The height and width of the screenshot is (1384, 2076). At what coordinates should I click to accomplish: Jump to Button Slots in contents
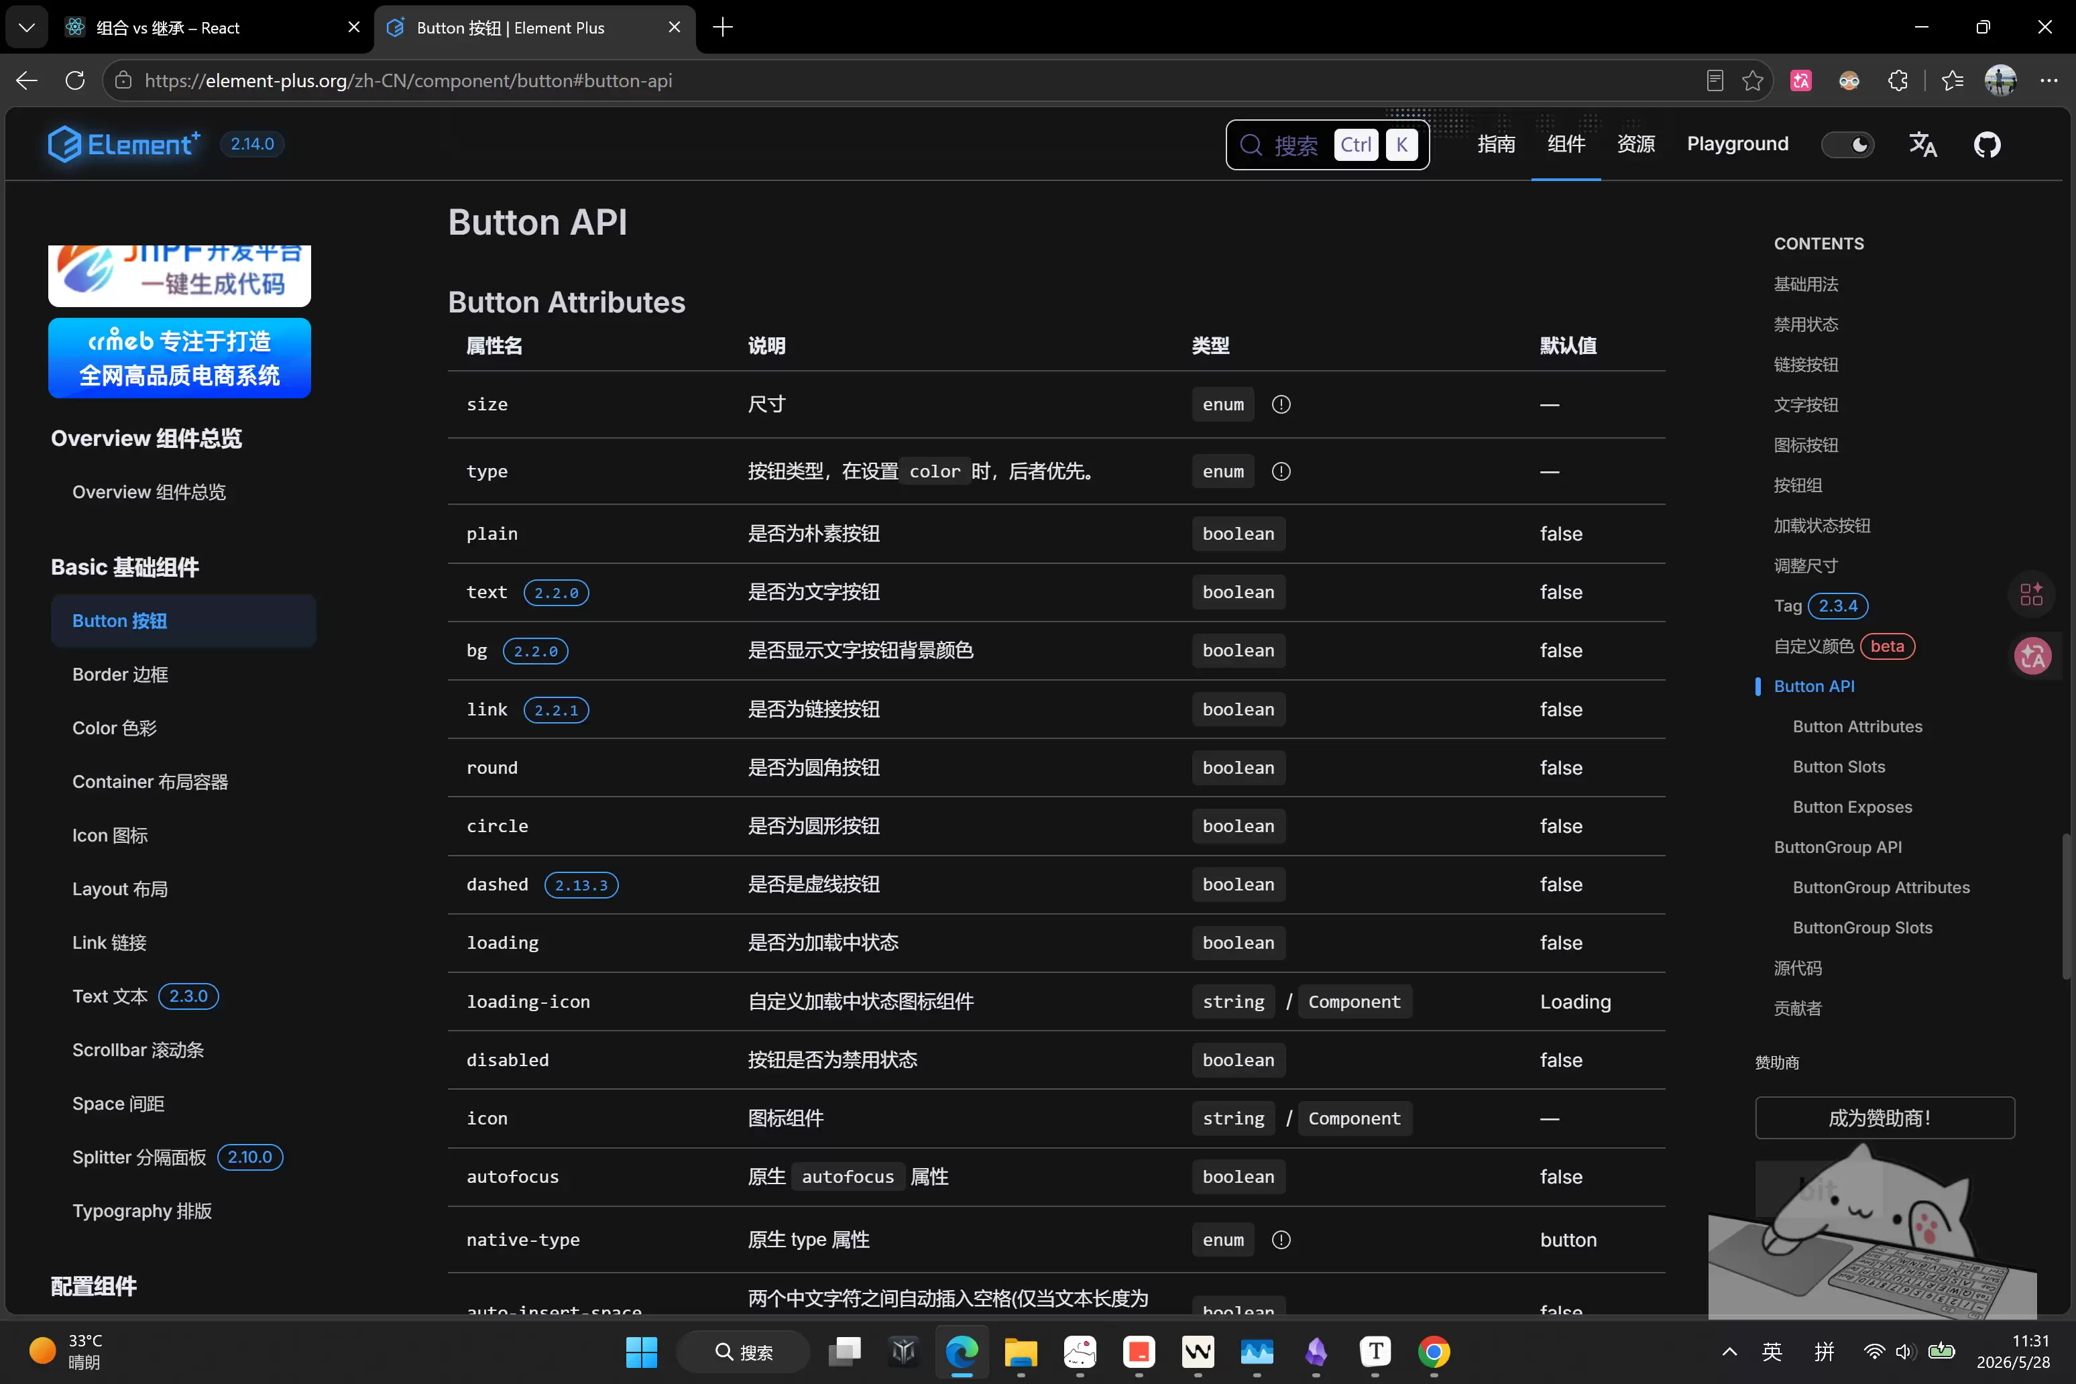coord(1839,766)
